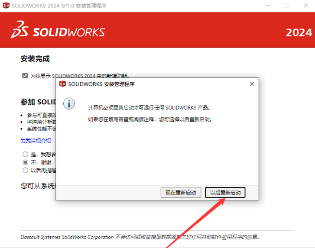The width and height of the screenshot is (315, 248).
Task: Close the restart prompt dialog with X
Action: pyautogui.click(x=252, y=84)
